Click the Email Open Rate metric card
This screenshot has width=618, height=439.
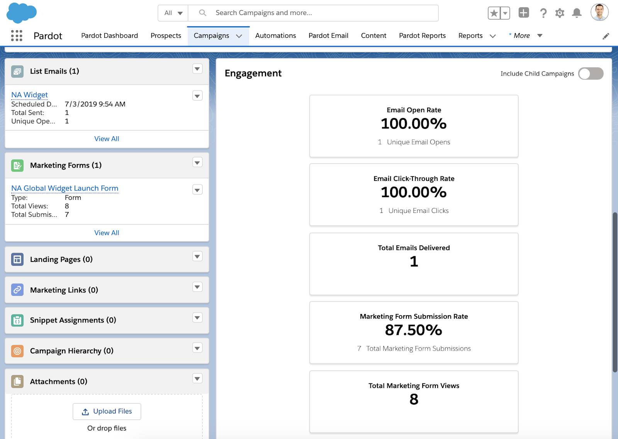tap(414, 126)
